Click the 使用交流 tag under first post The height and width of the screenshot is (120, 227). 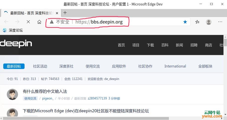(30, 98)
